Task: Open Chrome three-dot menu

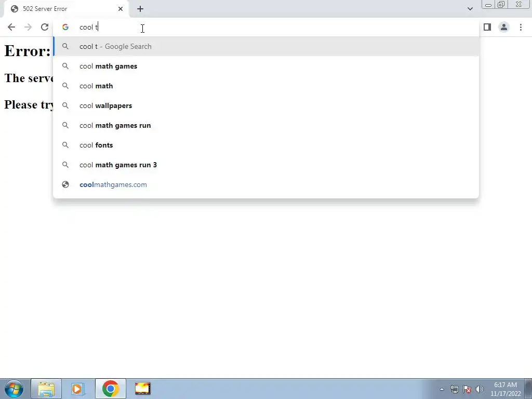Action: (x=521, y=27)
